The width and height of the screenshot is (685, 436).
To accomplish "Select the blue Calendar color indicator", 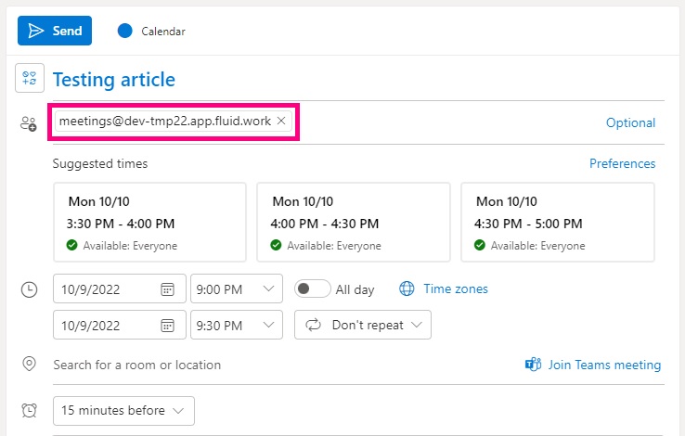I will pos(125,31).
